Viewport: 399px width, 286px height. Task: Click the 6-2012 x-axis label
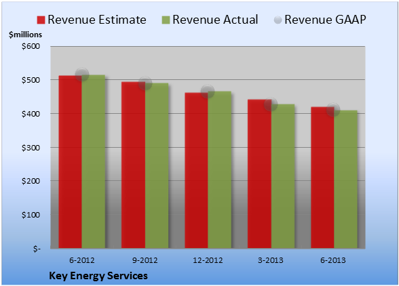(x=82, y=260)
